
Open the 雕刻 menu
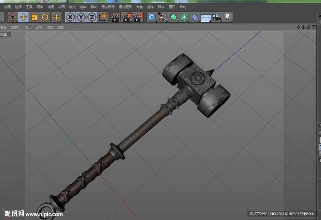pos(94,7)
